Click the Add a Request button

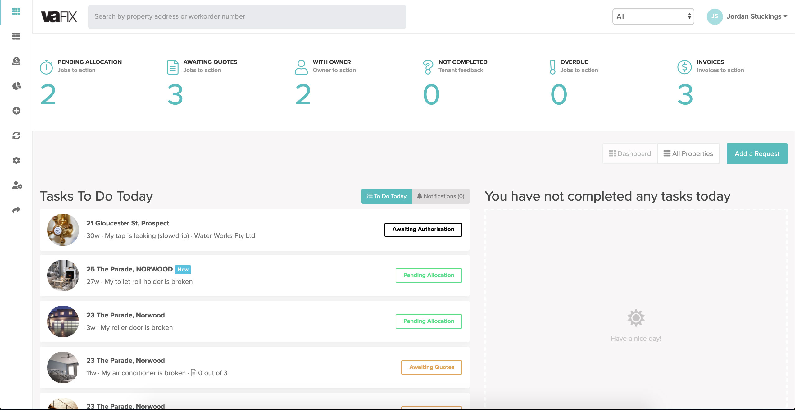coord(757,154)
